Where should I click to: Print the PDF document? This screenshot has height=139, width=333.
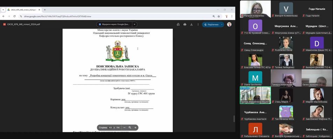click(x=185, y=24)
